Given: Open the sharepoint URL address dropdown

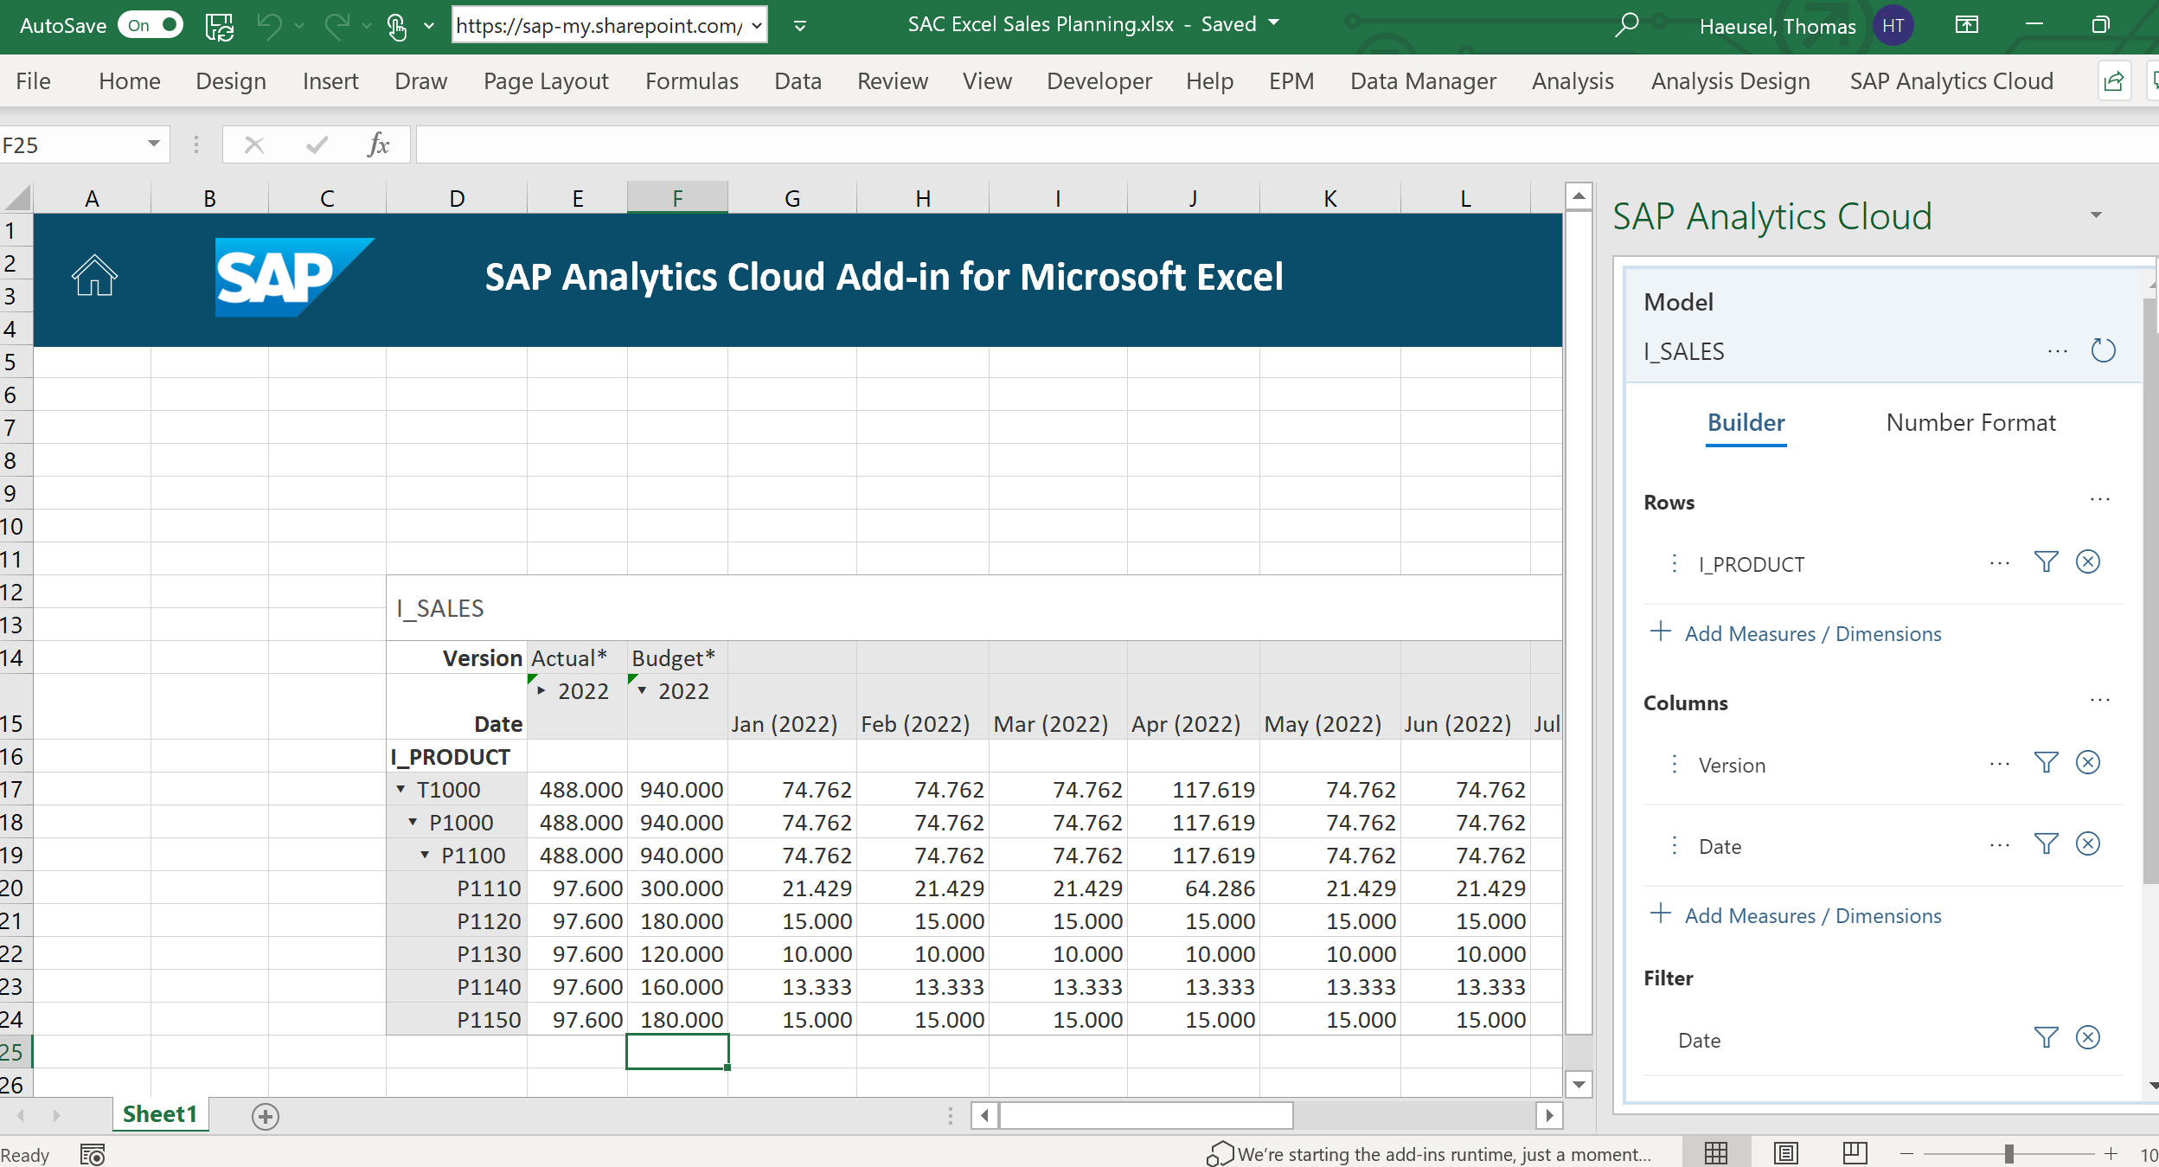Looking at the screenshot, I should coord(757,26).
